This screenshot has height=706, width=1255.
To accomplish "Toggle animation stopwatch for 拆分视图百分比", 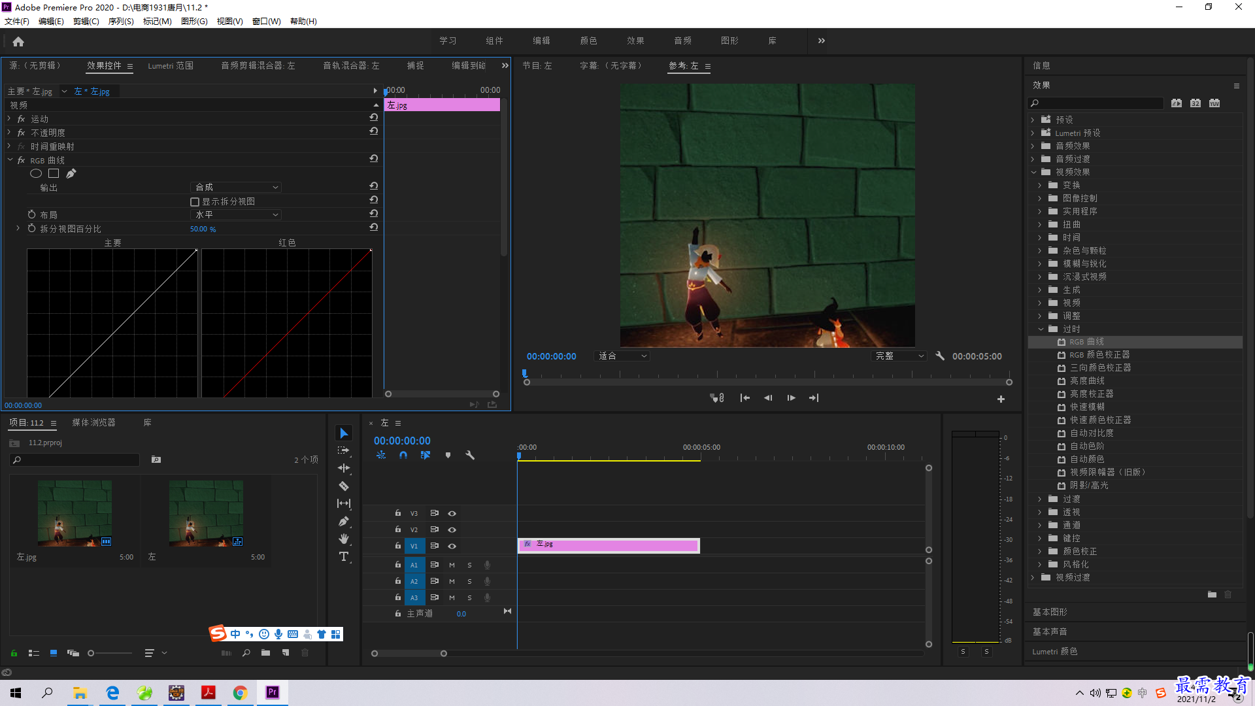I will coord(31,228).
